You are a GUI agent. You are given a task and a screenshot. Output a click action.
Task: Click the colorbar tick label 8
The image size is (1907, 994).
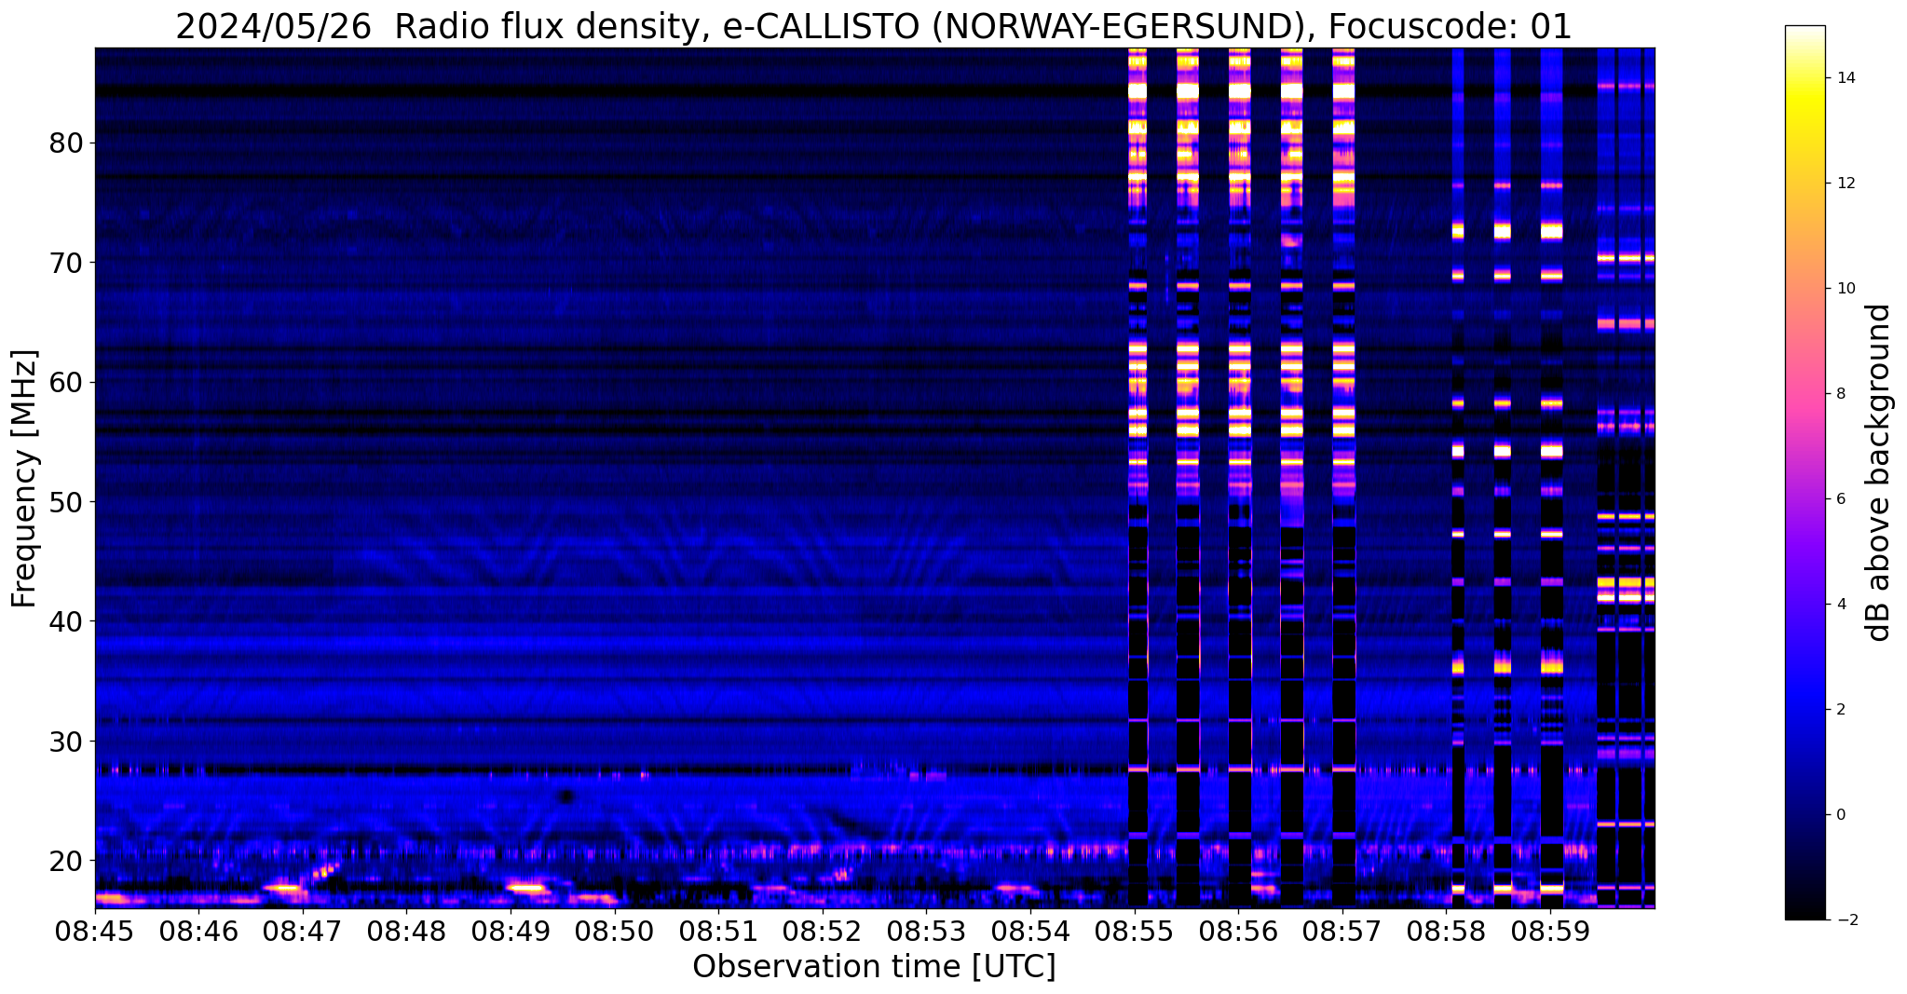pos(1840,394)
